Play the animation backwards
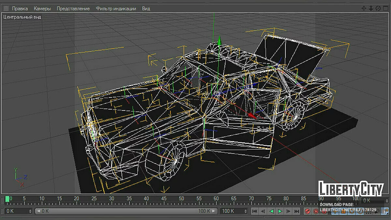Screen dimensions: 391x220 coord(271,211)
